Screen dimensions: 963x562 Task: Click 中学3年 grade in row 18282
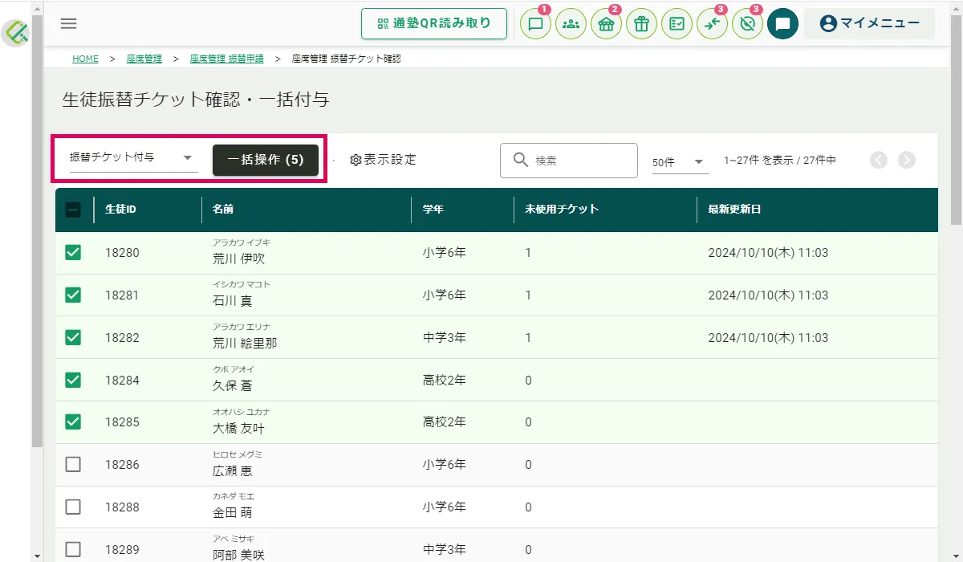click(445, 337)
